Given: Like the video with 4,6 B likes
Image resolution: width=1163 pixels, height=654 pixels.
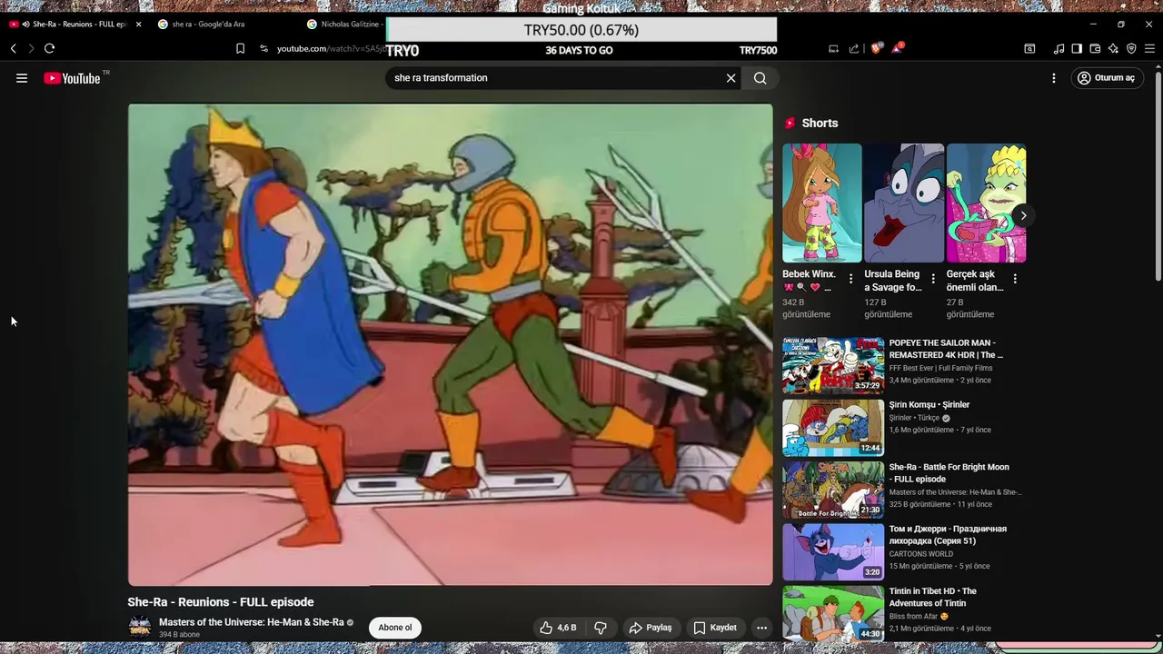Looking at the screenshot, I should [558, 628].
